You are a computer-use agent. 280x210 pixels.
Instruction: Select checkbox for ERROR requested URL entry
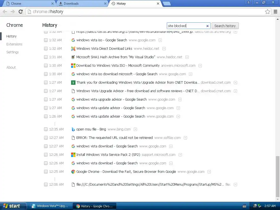click(46, 138)
